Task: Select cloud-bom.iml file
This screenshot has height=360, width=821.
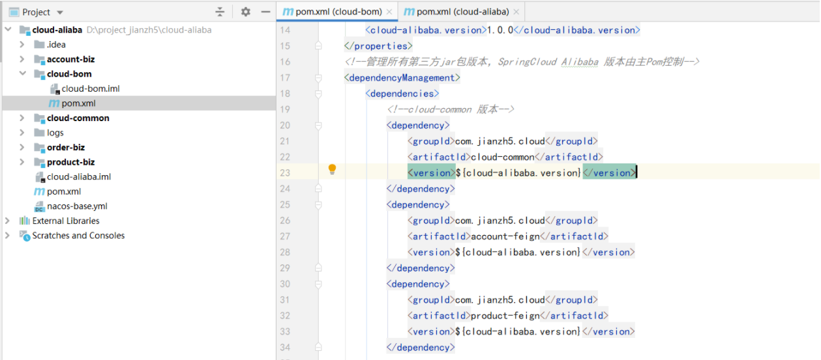Action: [x=91, y=89]
